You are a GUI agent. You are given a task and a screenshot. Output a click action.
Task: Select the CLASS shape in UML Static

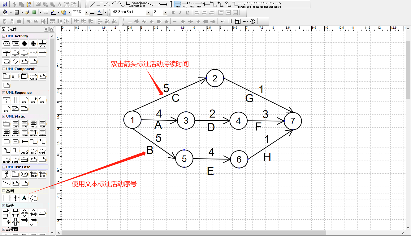pyautogui.click(x=15, y=123)
